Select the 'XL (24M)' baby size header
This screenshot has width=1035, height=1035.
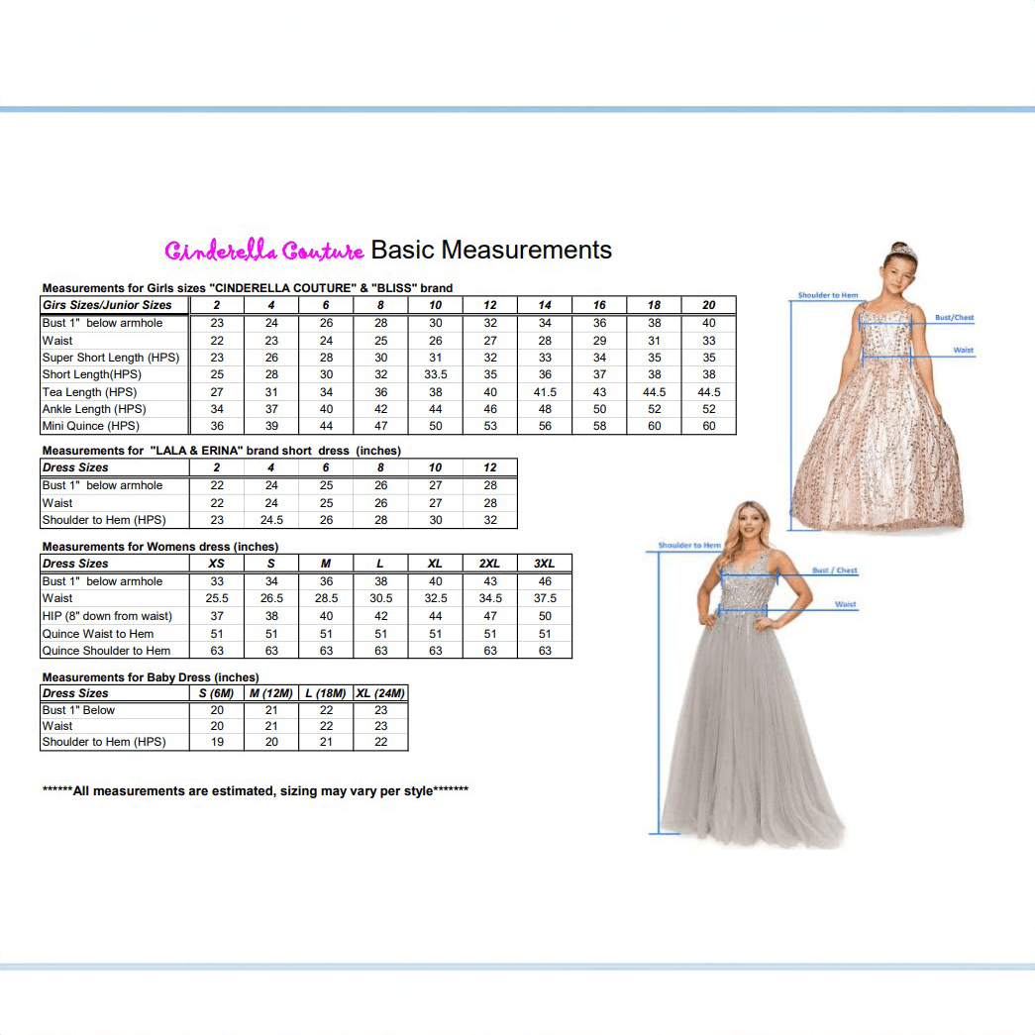coord(380,693)
